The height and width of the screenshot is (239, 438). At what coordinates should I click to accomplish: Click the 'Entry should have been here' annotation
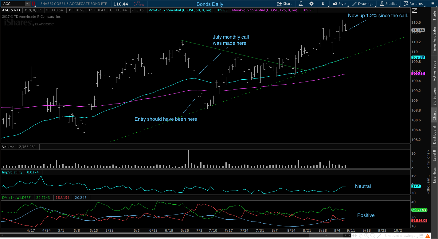pyautogui.click(x=166, y=119)
